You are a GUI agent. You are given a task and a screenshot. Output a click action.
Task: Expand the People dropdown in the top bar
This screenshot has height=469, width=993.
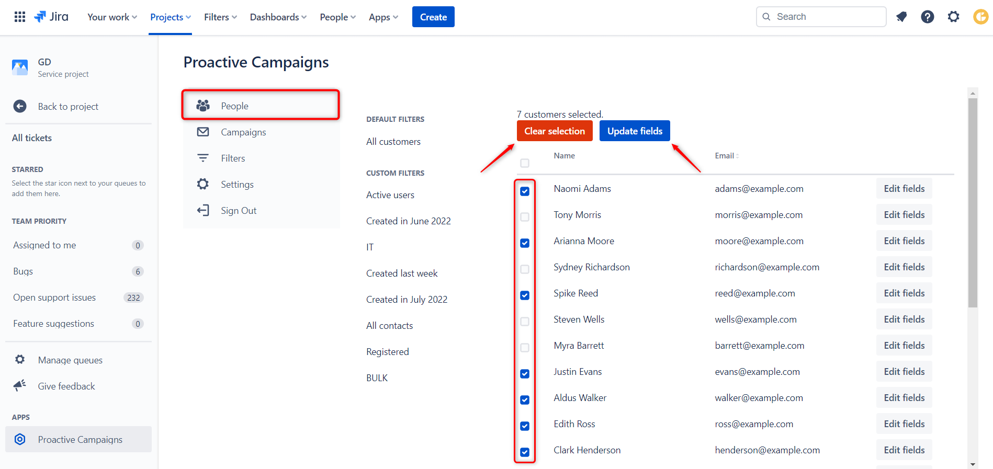338,17
